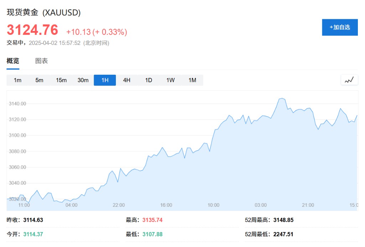Click the 21:00 time axis label
365x247 pixels.
pyautogui.click(x=308, y=205)
